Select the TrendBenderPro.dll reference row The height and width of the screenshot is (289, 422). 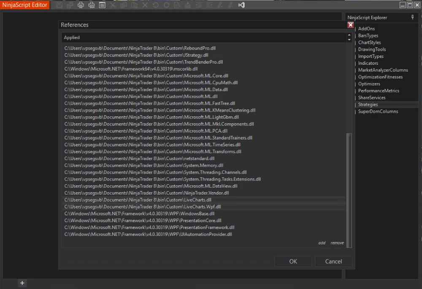203,62
